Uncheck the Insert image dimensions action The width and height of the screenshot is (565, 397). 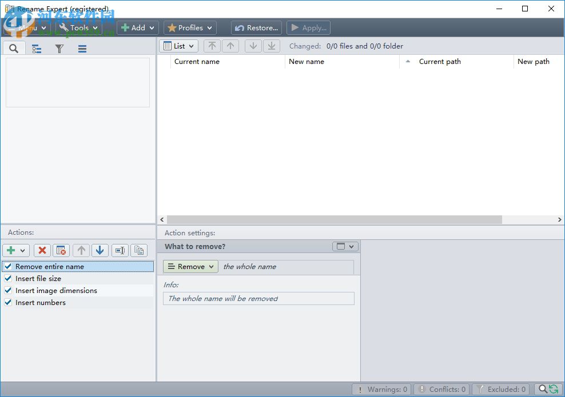8,290
